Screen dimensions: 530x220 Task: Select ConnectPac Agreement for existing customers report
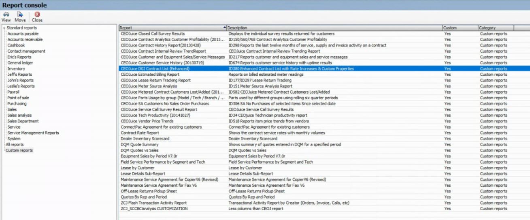(161, 127)
